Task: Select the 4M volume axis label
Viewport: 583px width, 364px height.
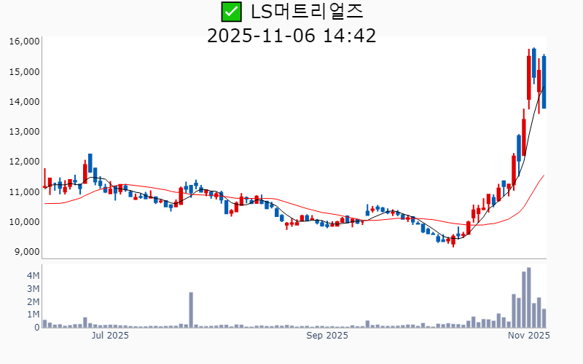Action: click(33, 276)
